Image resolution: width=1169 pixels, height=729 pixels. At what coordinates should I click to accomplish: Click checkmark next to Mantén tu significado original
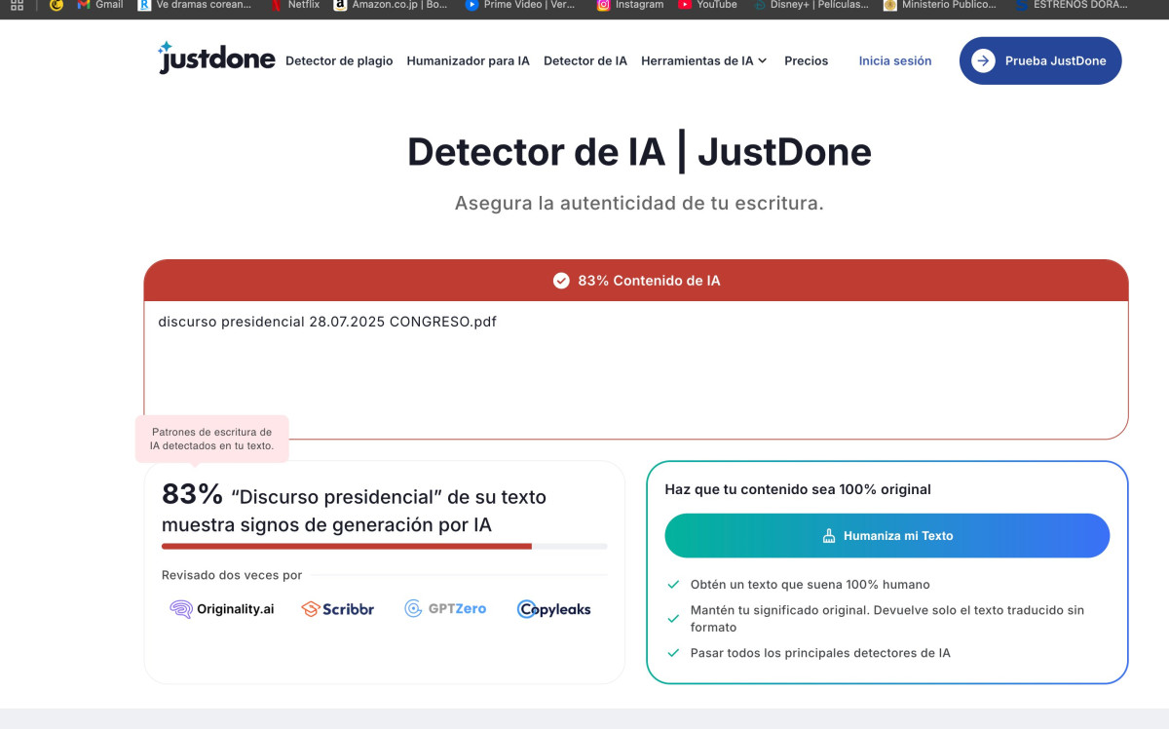pyautogui.click(x=673, y=618)
